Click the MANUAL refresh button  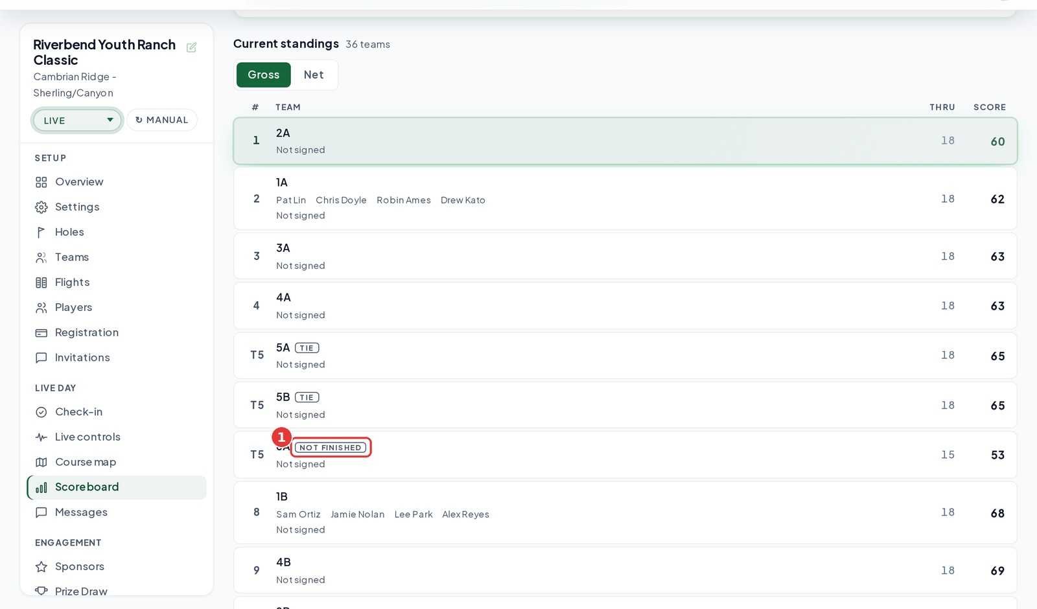162,120
